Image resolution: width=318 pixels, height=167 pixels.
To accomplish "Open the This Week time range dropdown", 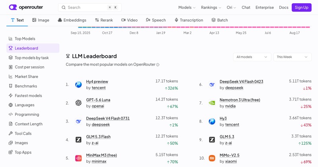I will (x=292, y=57).
